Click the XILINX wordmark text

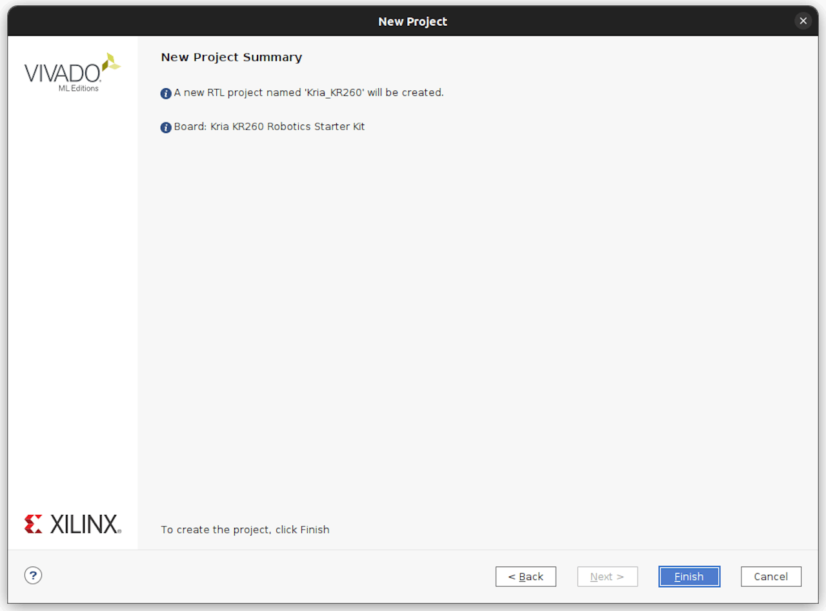coord(85,524)
